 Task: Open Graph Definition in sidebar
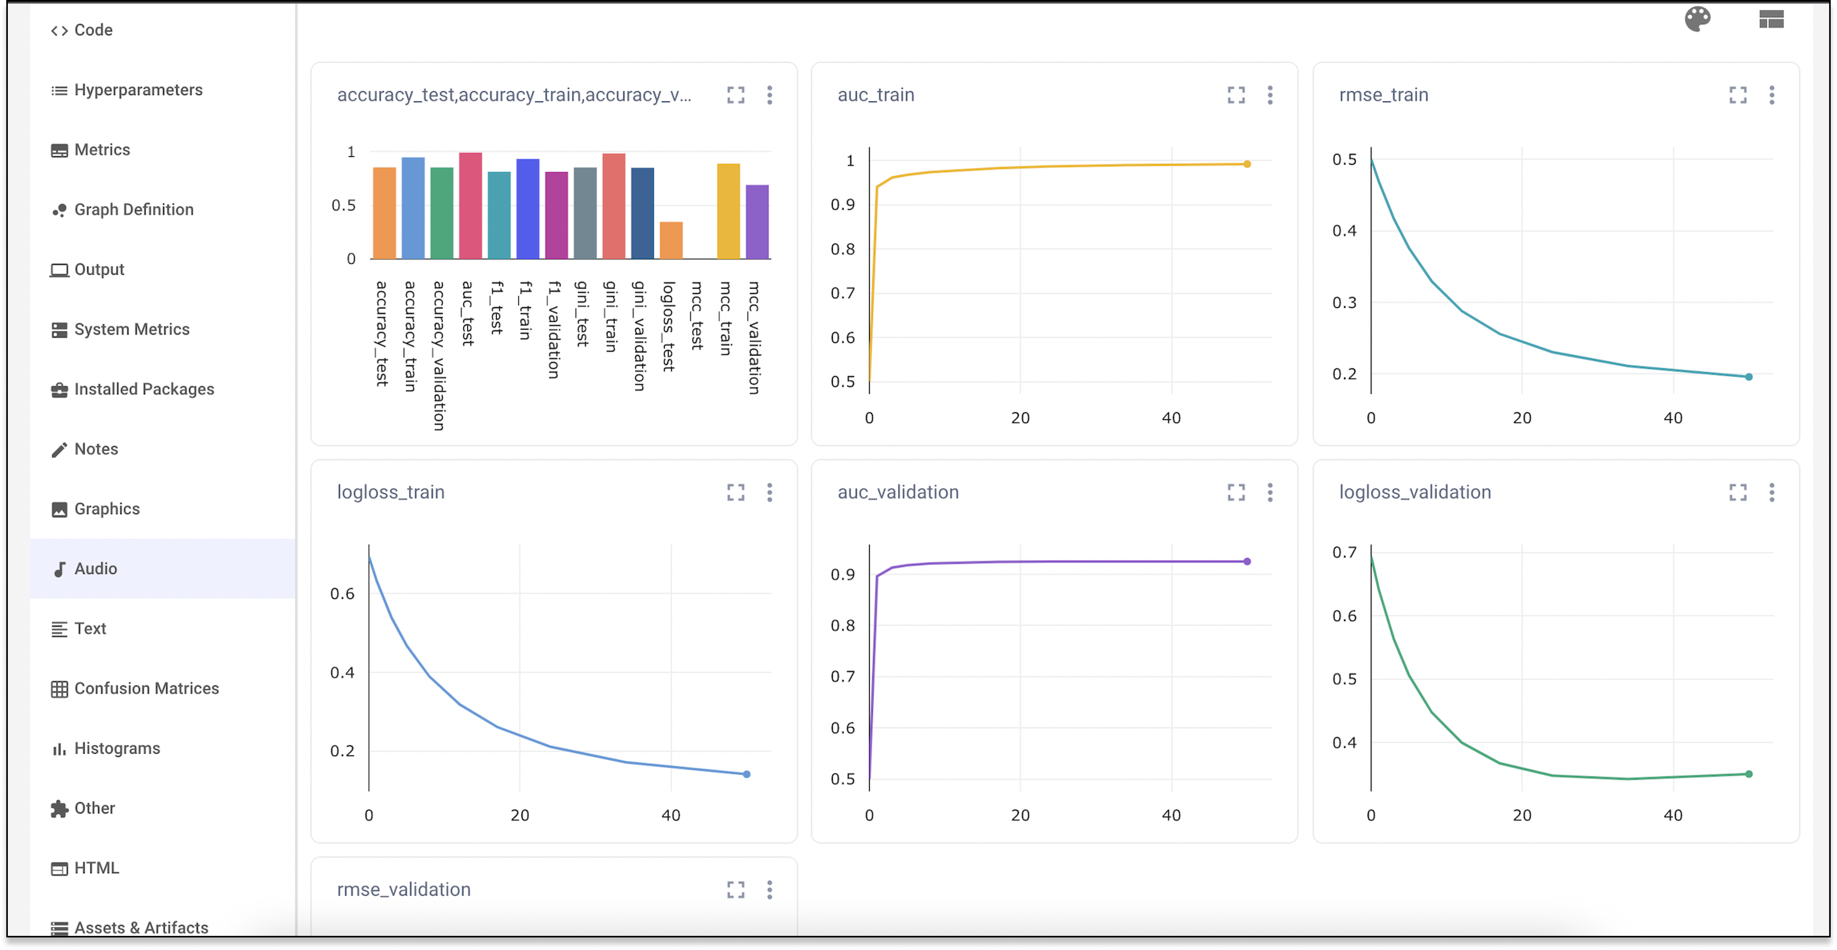pyautogui.click(x=163, y=210)
